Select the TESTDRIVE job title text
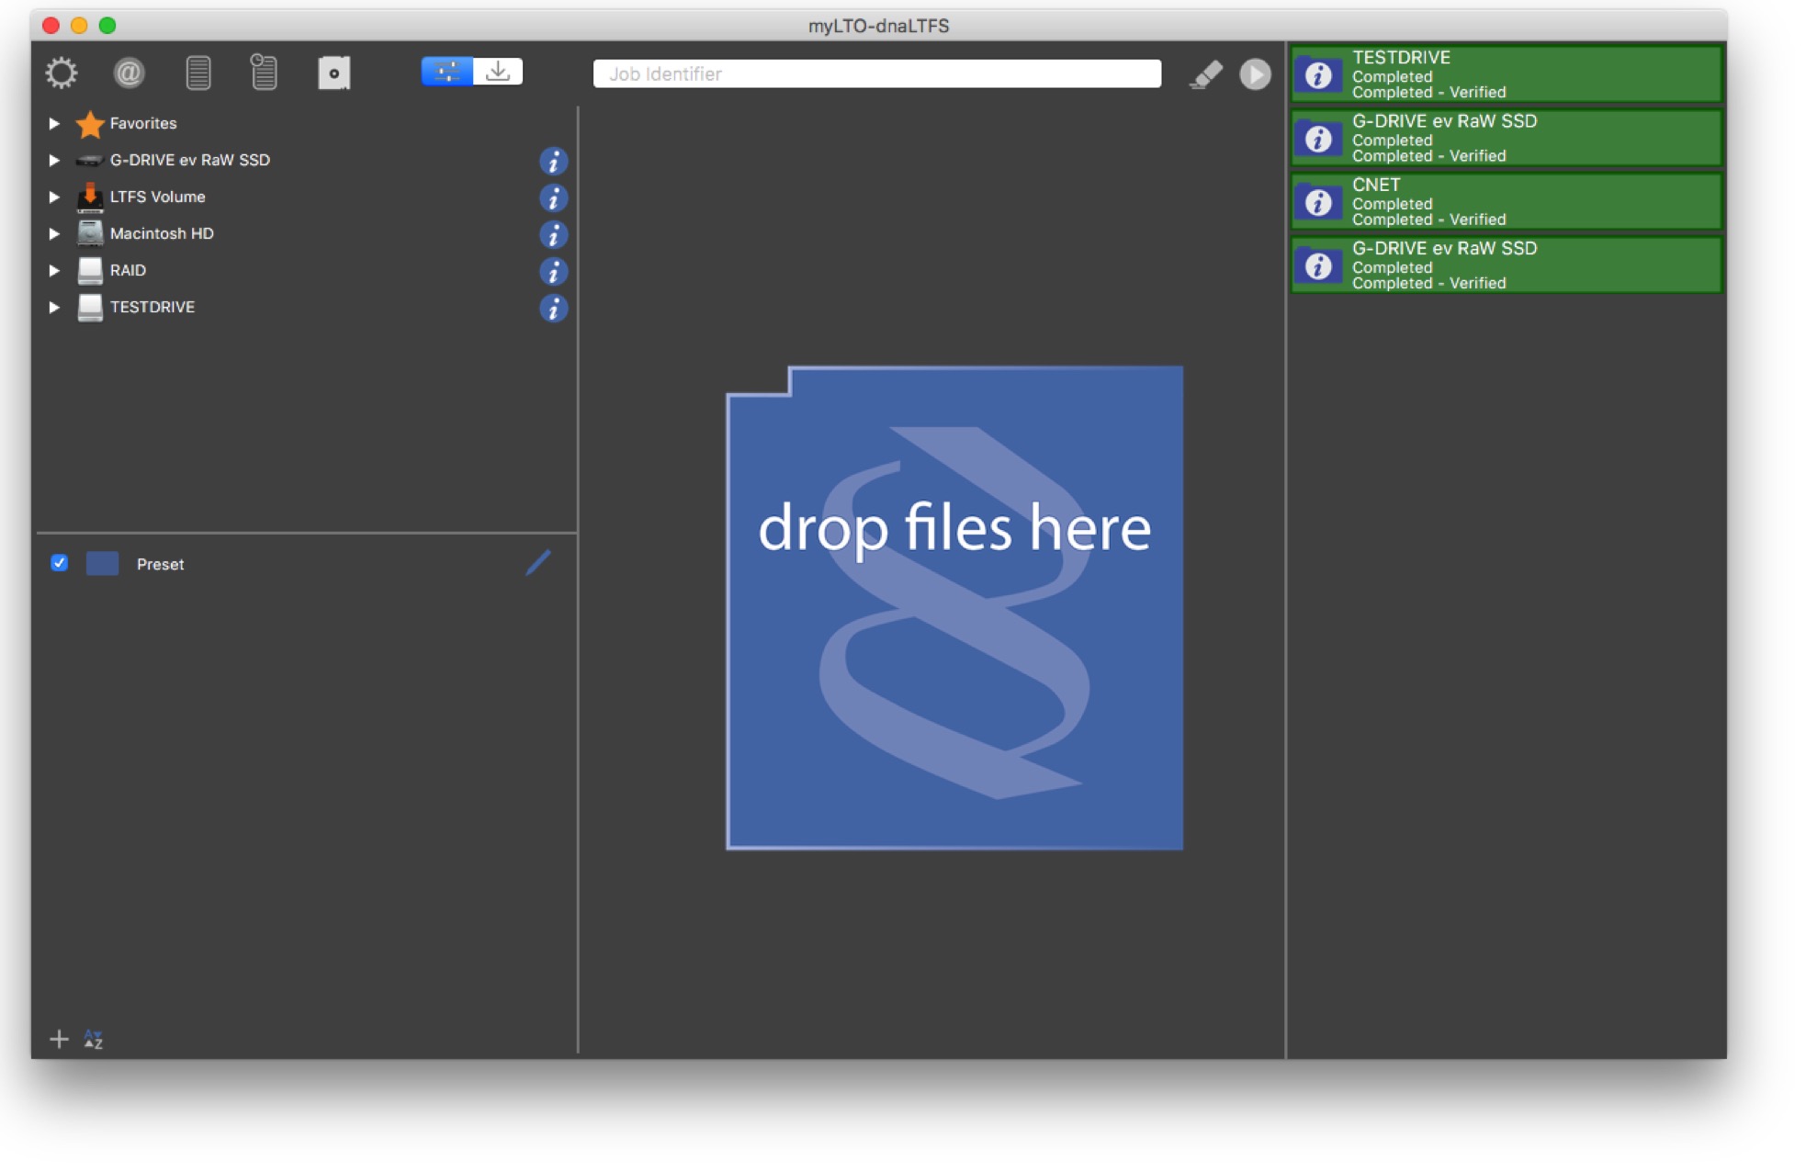Viewport: 1806px width, 1172px height. click(1401, 58)
